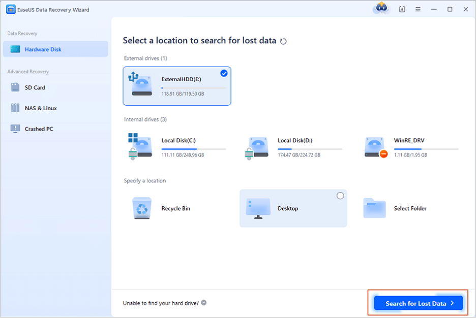
Task: Select the Local Disk(D:) label
Action: [x=295, y=140]
